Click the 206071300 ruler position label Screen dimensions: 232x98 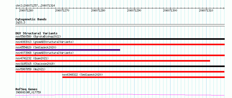click(x=170, y=10)
